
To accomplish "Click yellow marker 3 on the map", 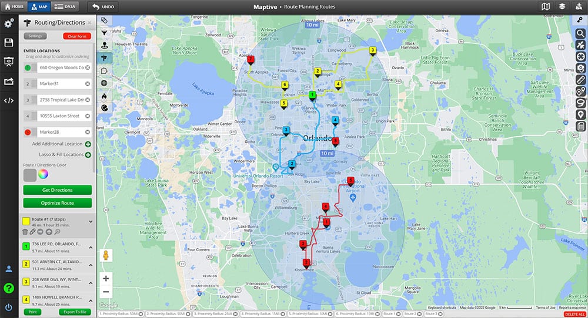I will coord(372,50).
